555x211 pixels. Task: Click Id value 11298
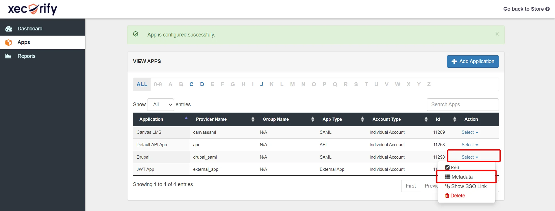tap(439, 157)
